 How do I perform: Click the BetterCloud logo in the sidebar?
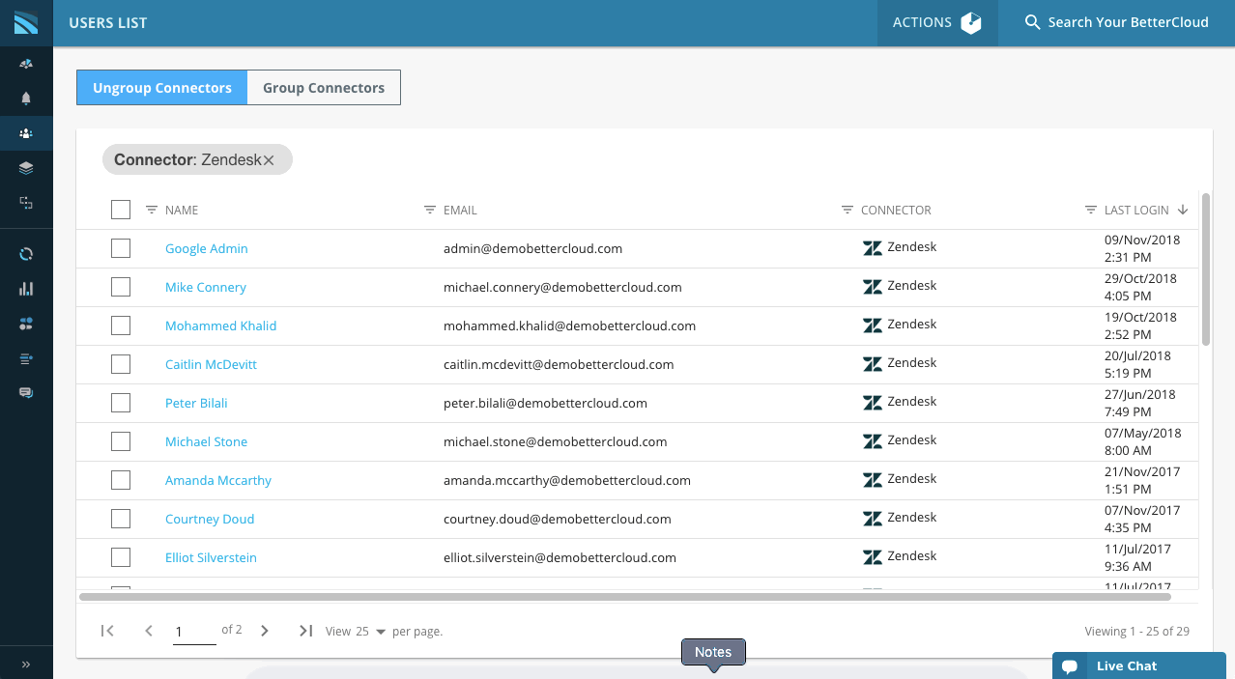pos(26,22)
